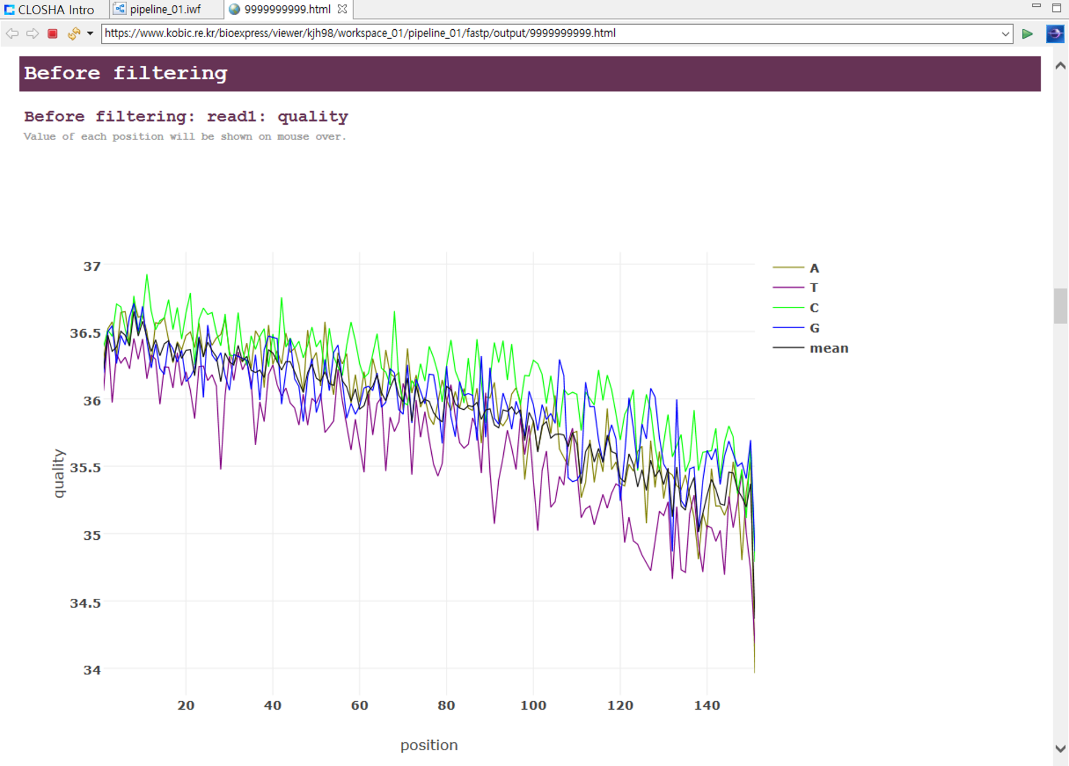Click the red stop loading icon
Image resolution: width=1069 pixels, height=766 pixels.
pos(52,34)
